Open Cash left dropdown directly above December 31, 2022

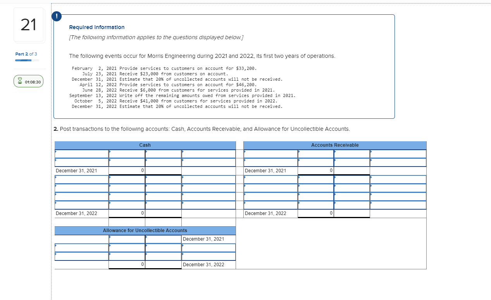(x=81, y=205)
